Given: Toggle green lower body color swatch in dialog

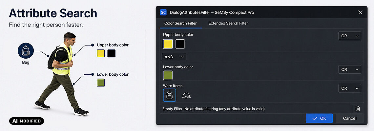Looking at the screenshot, I should (x=168, y=75).
